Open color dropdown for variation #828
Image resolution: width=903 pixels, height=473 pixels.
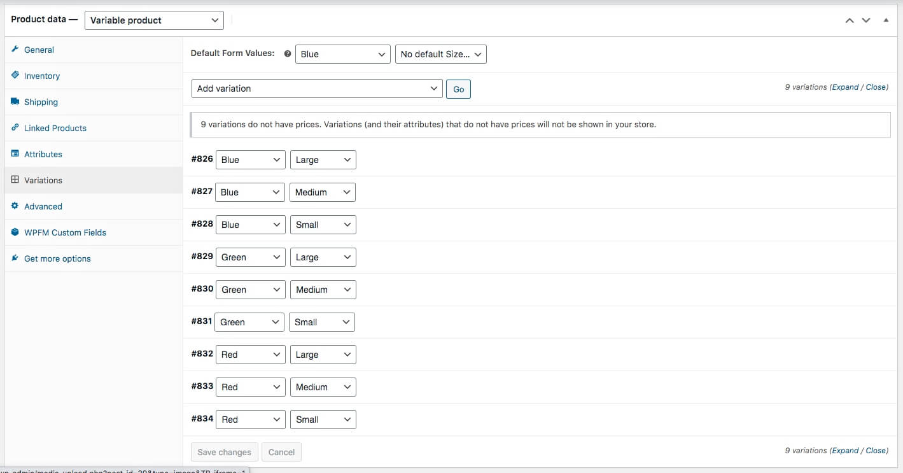pyautogui.click(x=251, y=225)
